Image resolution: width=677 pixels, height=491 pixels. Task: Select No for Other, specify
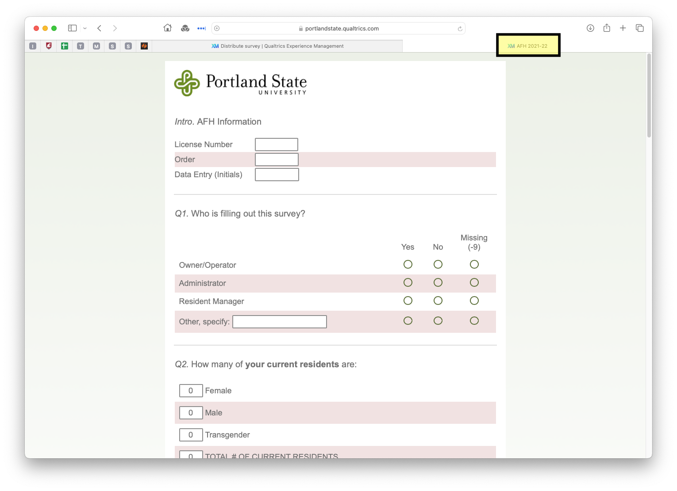[x=438, y=320]
